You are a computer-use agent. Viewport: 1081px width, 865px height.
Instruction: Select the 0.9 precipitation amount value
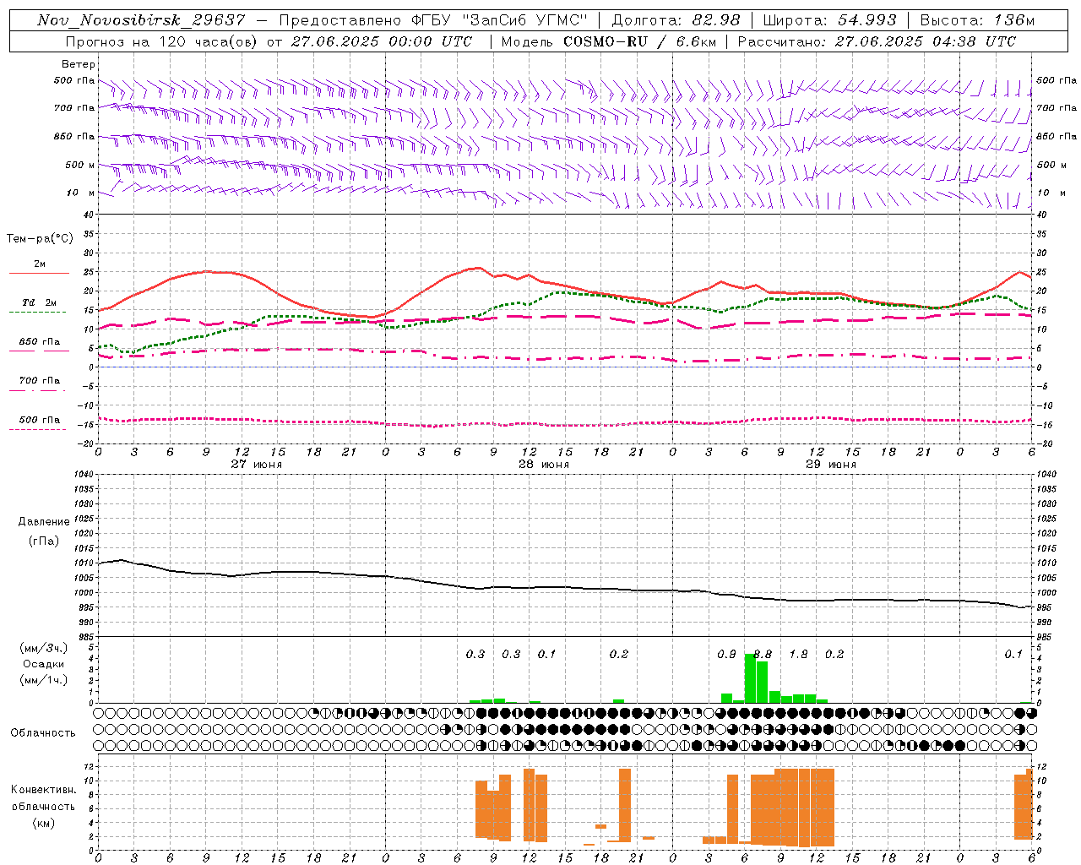[x=726, y=654]
